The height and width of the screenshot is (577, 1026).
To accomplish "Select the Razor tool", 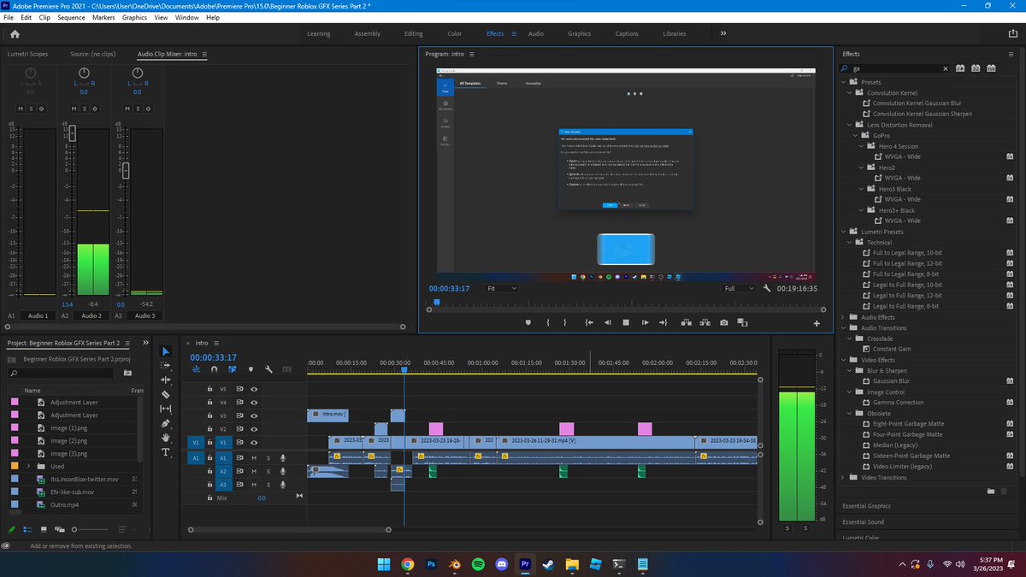I will [x=166, y=394].
